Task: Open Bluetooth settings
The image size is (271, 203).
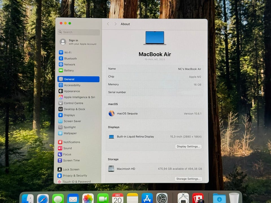Action: [x=68, y=59]
